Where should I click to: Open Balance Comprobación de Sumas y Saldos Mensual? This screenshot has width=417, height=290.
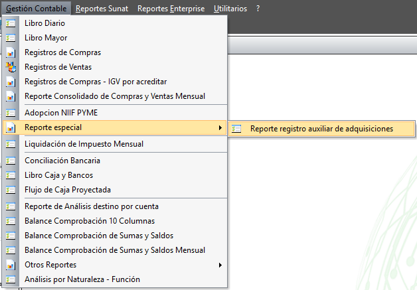(115, 250)
